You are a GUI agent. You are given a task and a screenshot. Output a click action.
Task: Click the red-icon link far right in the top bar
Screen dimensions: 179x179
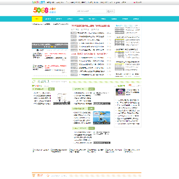coord(138,2)
